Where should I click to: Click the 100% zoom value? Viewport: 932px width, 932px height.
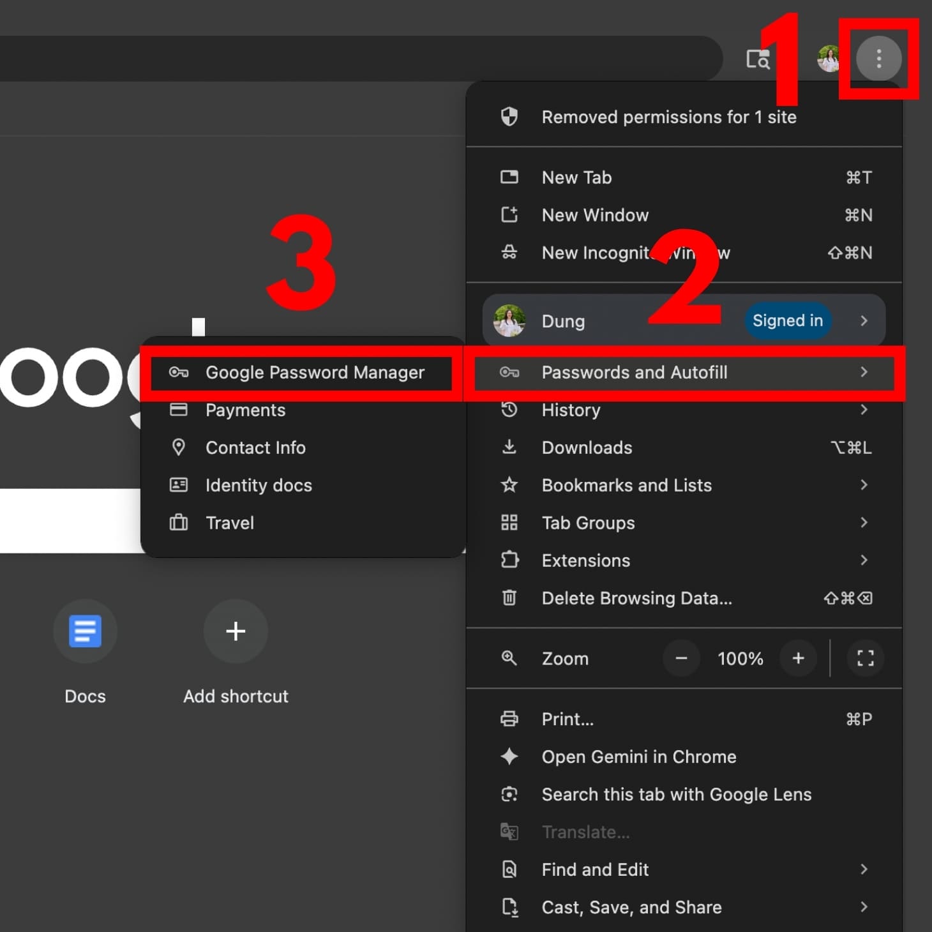pos(740,658)
